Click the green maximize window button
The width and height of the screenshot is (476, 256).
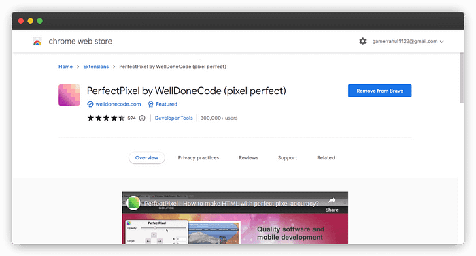click(39, 21)
